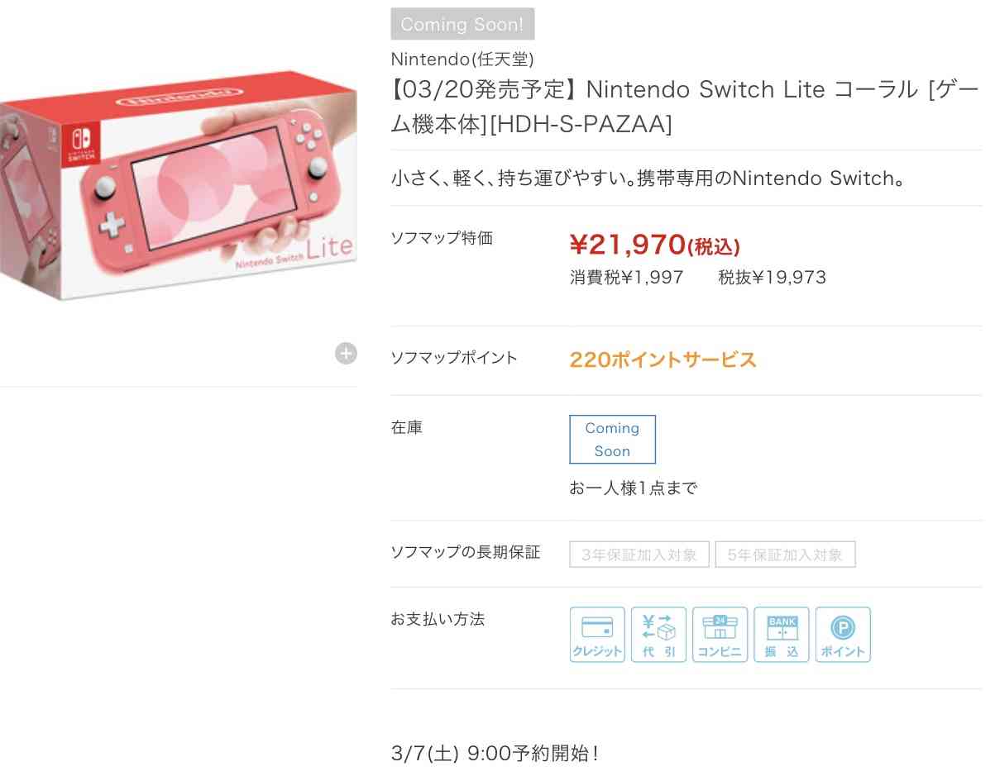This screenshot has width=995, height=776.
Task: Click the ソフマップの長期保証 label
Action: point(465,552)
